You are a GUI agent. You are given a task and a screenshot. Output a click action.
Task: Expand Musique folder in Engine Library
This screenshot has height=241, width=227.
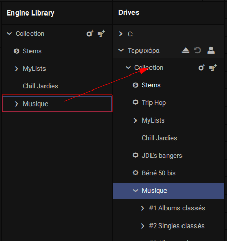[16, 104]
